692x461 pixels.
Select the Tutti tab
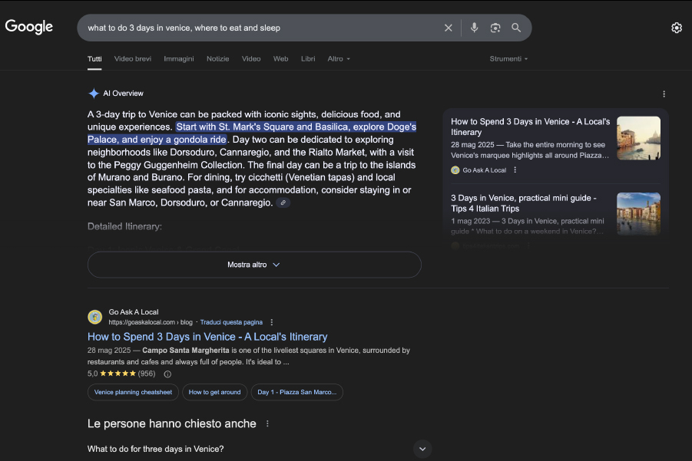point(94,58)
